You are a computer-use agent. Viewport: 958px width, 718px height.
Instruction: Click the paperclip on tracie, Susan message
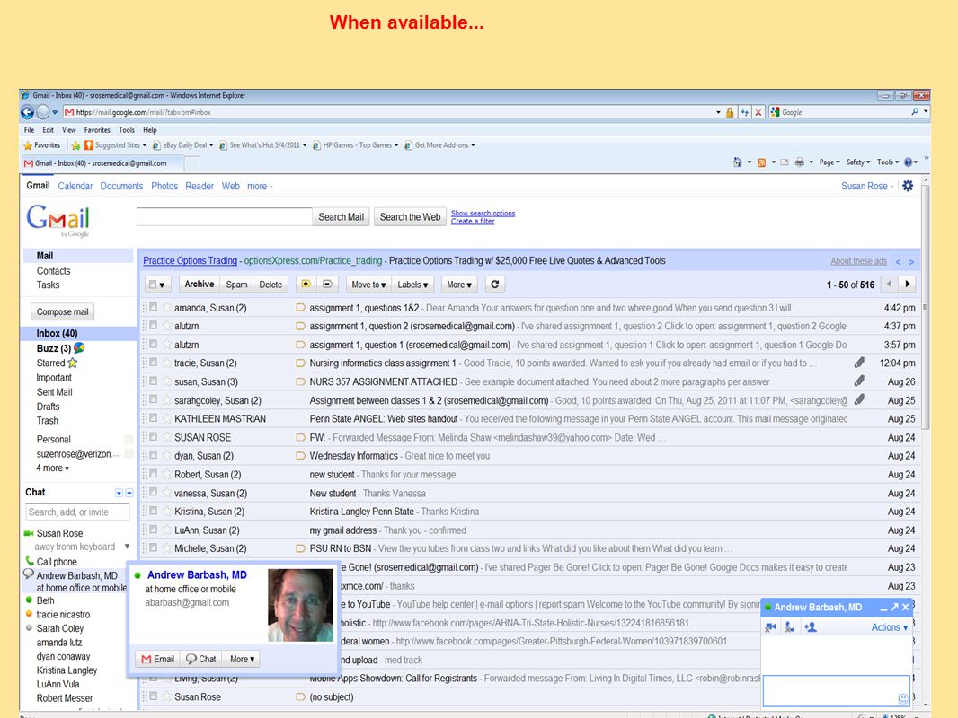pyautogui.click(x=859, y=363)
